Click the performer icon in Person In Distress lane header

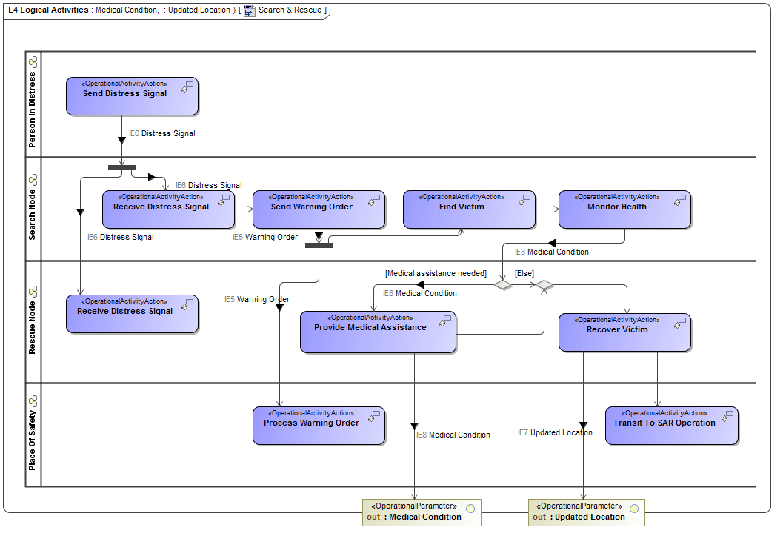click(32, 62)
